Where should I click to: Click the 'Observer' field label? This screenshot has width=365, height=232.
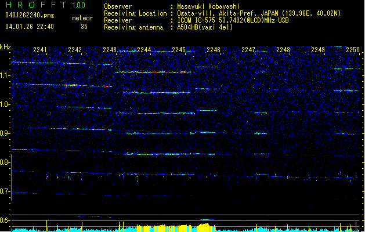[118, 6]
